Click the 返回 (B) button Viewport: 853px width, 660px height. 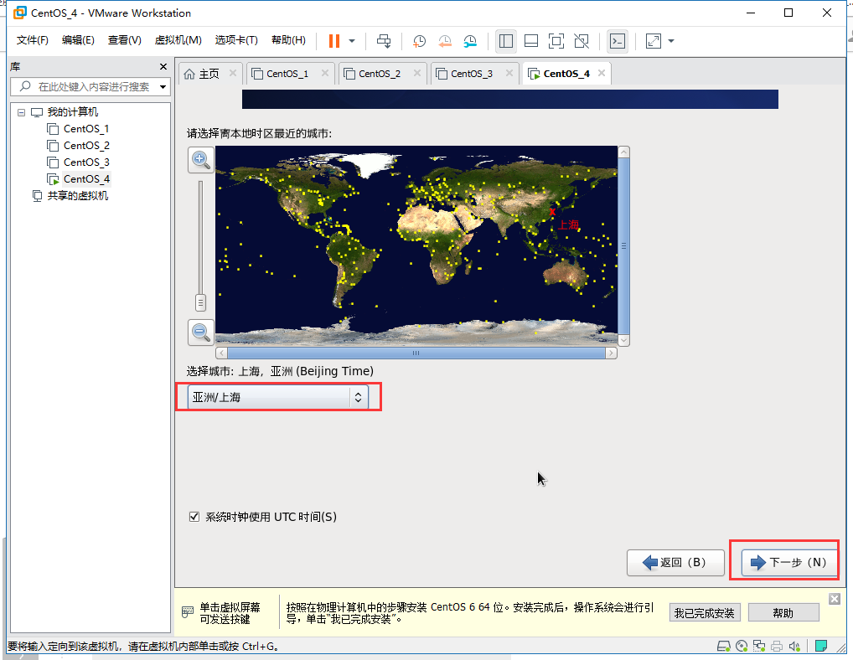[675, 563]
